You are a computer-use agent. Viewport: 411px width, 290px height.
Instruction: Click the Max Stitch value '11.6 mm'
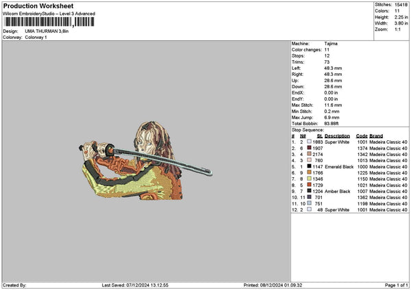333,105
